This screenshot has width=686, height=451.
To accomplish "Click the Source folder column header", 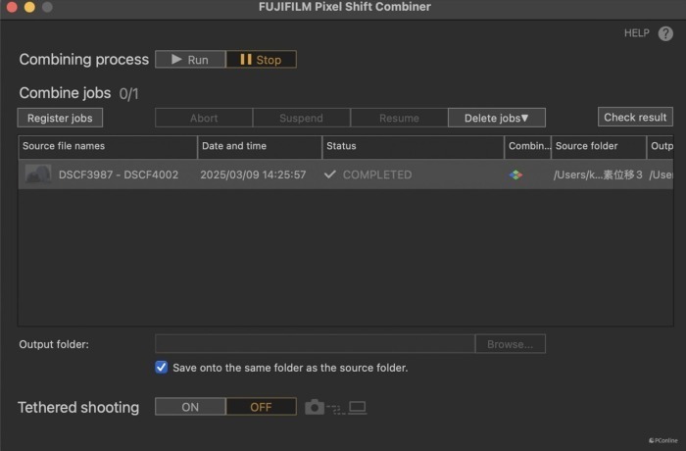I will (x=599, y=147).
